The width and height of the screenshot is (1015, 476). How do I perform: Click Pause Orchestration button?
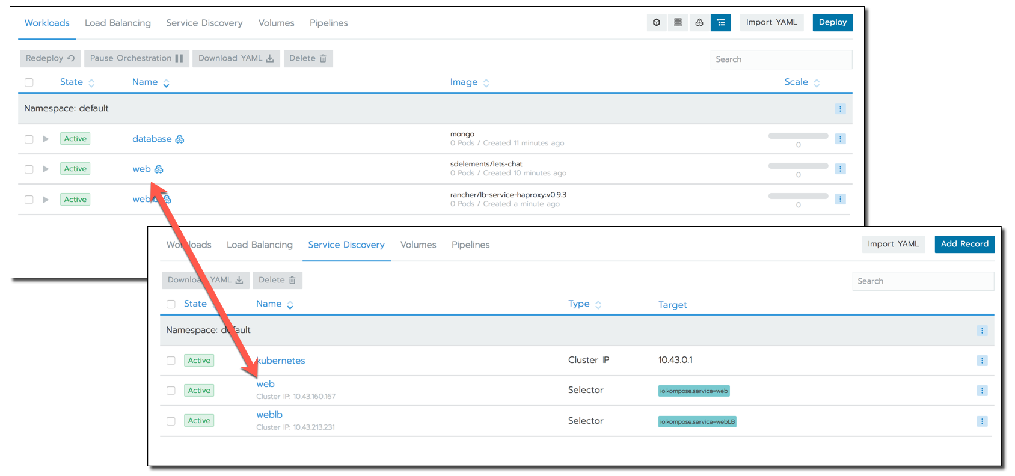(x=136, y=58)
